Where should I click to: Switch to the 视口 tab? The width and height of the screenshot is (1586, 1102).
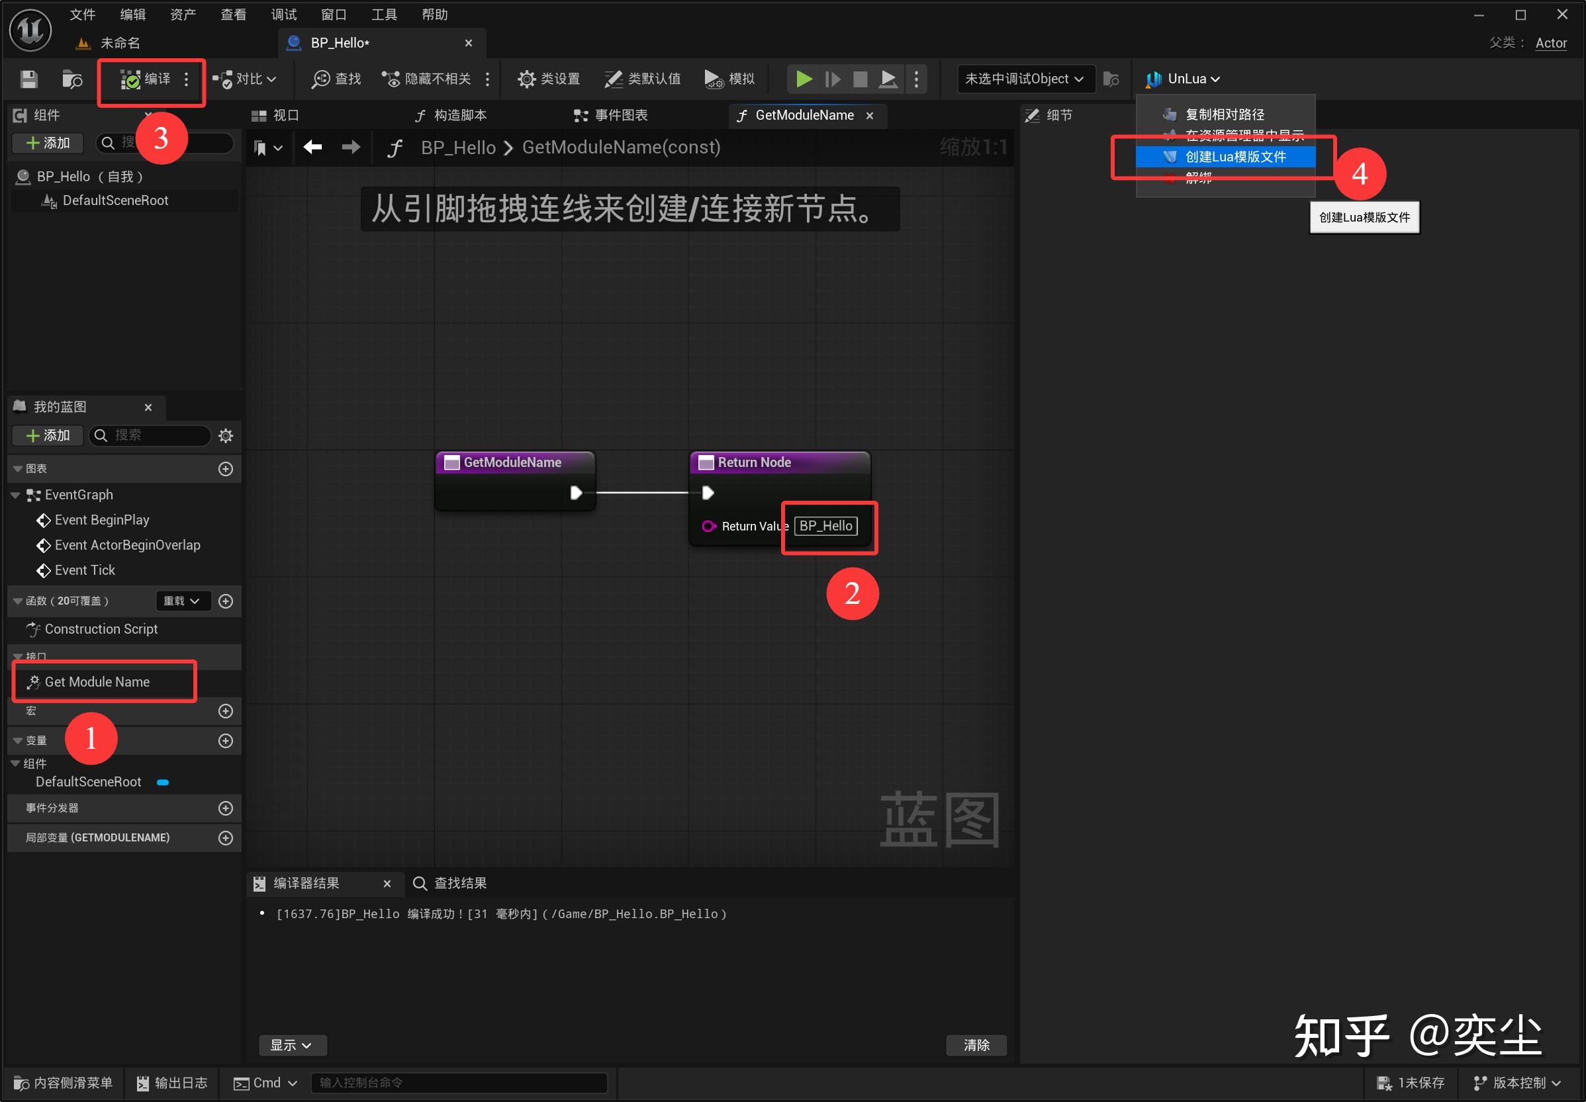[275, 115]
